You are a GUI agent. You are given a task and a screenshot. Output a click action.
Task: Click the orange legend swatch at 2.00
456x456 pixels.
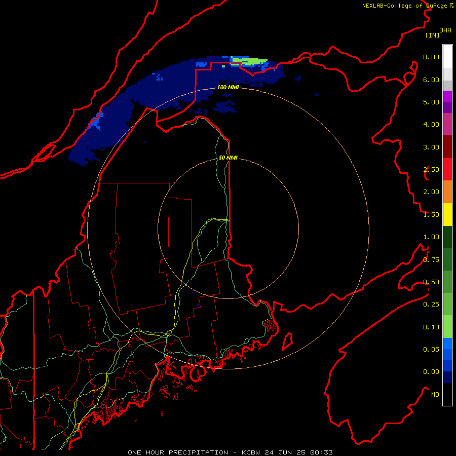pos(447,192)
